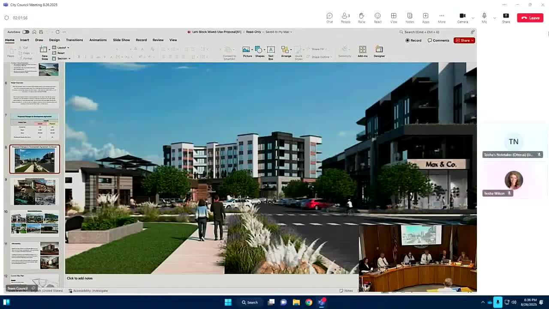Mute the Mic in Teams
Image resolution: width=549 pixels, height=309 pixels.
point(484,16)
